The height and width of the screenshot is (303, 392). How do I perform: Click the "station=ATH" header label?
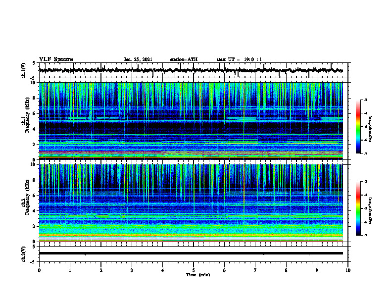(184, 59)
